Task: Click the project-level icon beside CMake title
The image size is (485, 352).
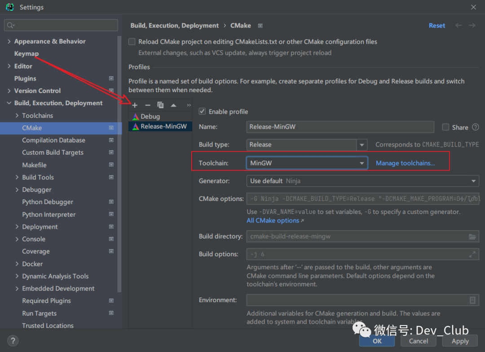Action: coord(260,26)
